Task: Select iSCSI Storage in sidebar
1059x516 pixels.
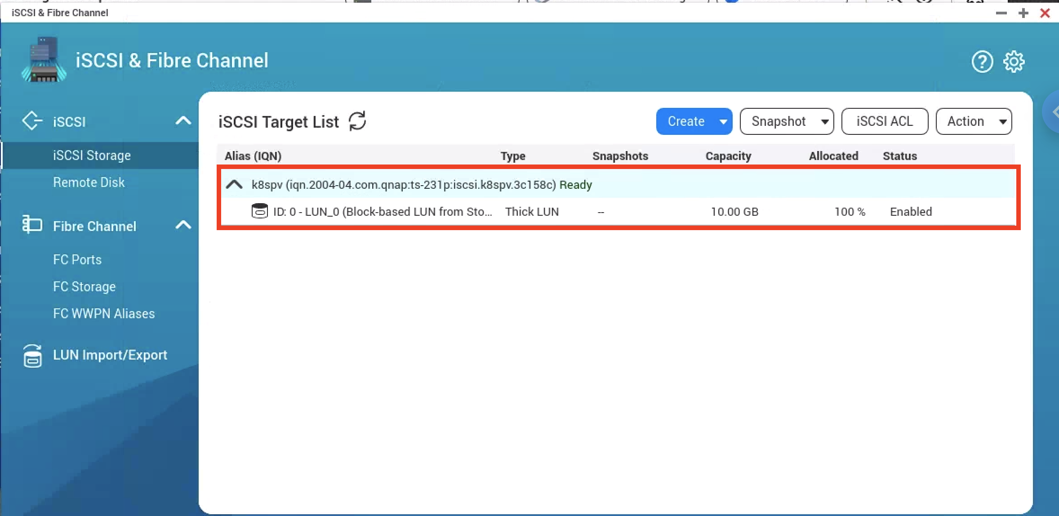Action: [x=99, y=156]
